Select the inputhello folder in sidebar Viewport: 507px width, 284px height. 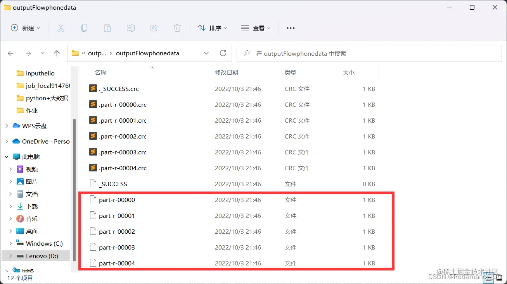(x=40, y=73)
